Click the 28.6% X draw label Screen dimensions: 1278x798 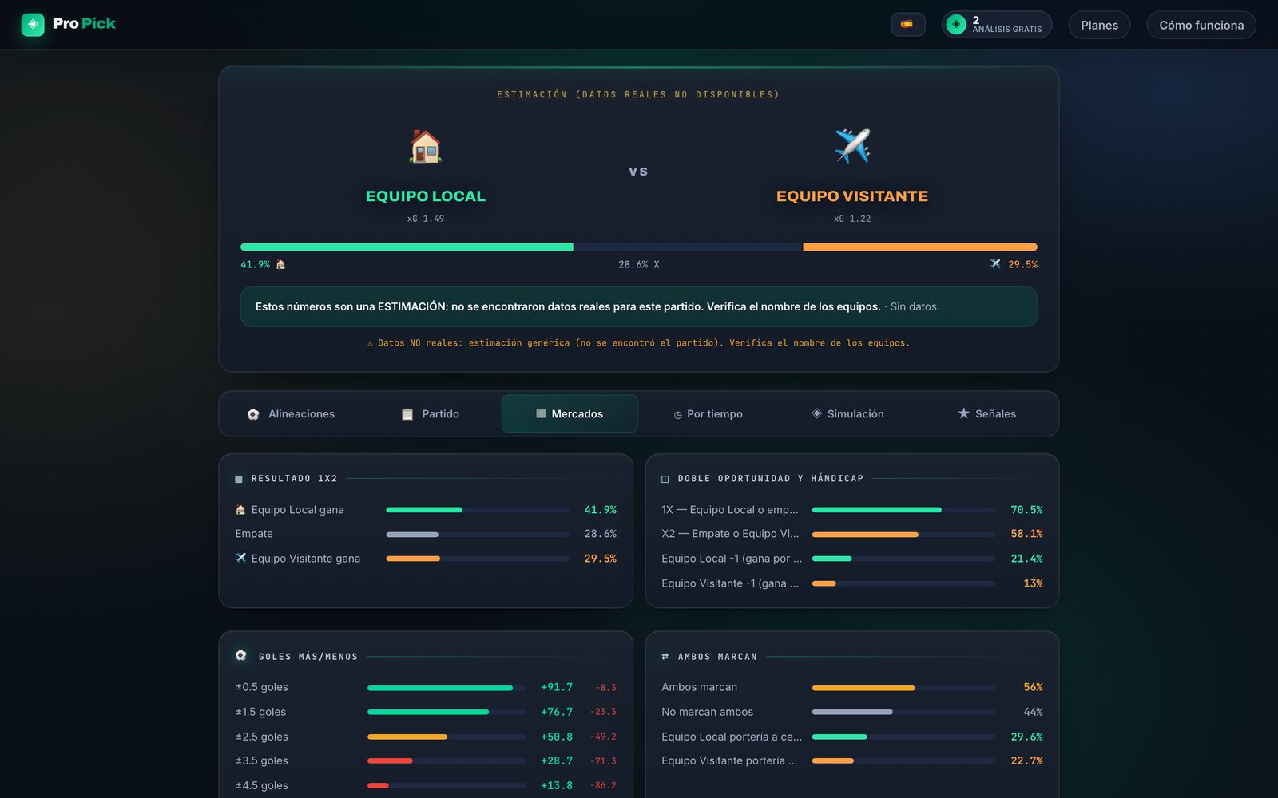point(639,264)
